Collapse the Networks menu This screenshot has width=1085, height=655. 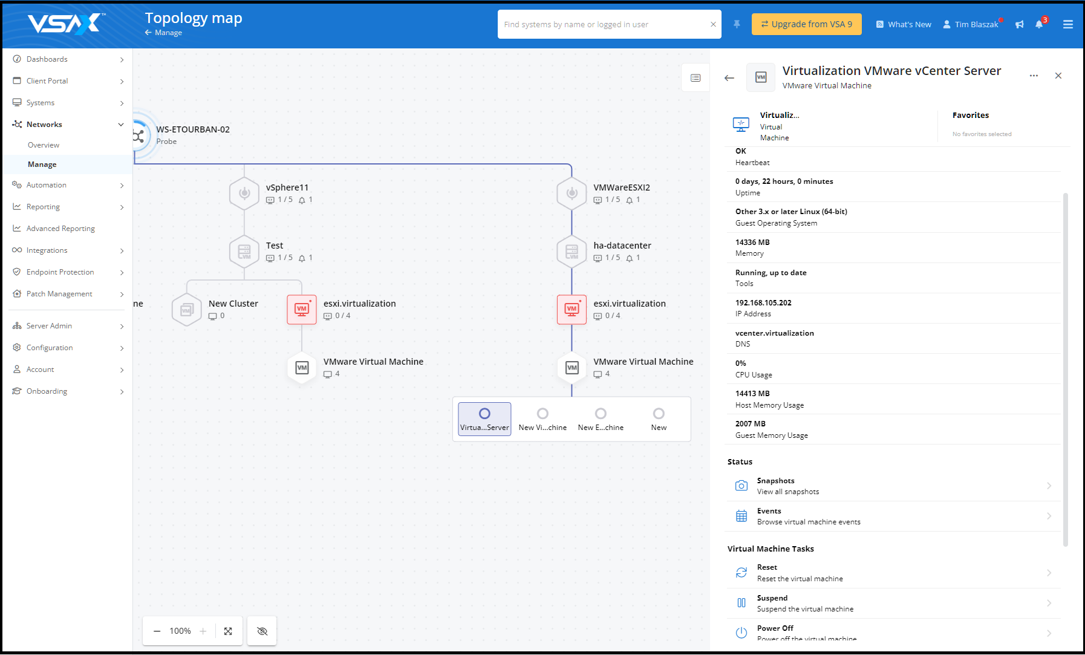coord(68,125)
